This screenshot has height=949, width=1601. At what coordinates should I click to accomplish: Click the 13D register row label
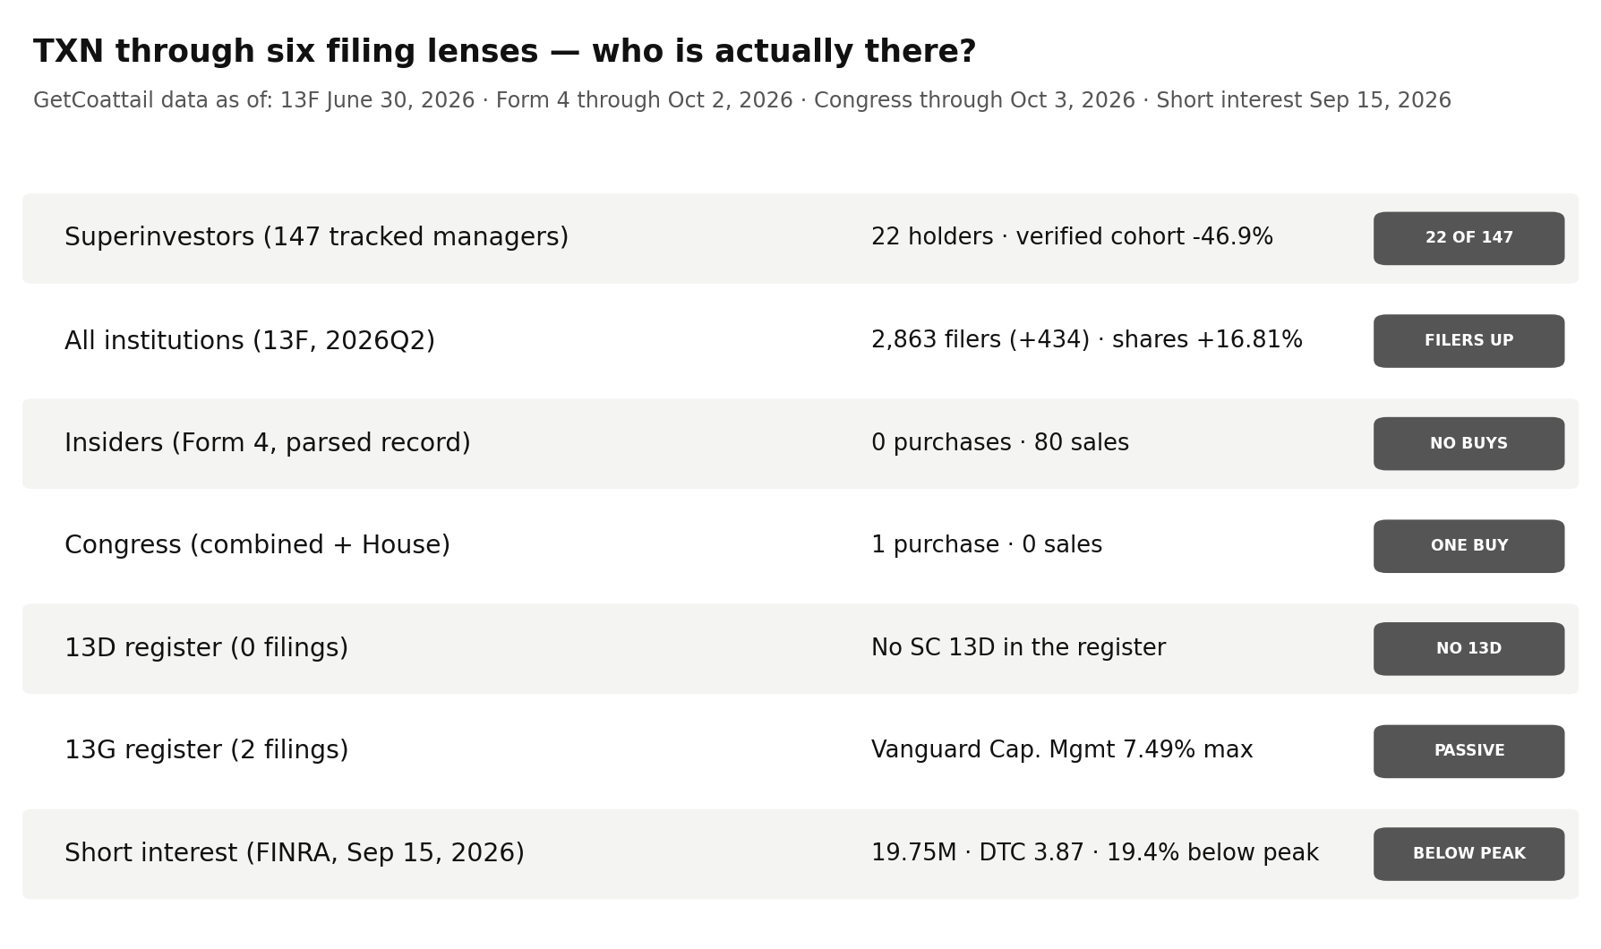click(x=206, y=648)
